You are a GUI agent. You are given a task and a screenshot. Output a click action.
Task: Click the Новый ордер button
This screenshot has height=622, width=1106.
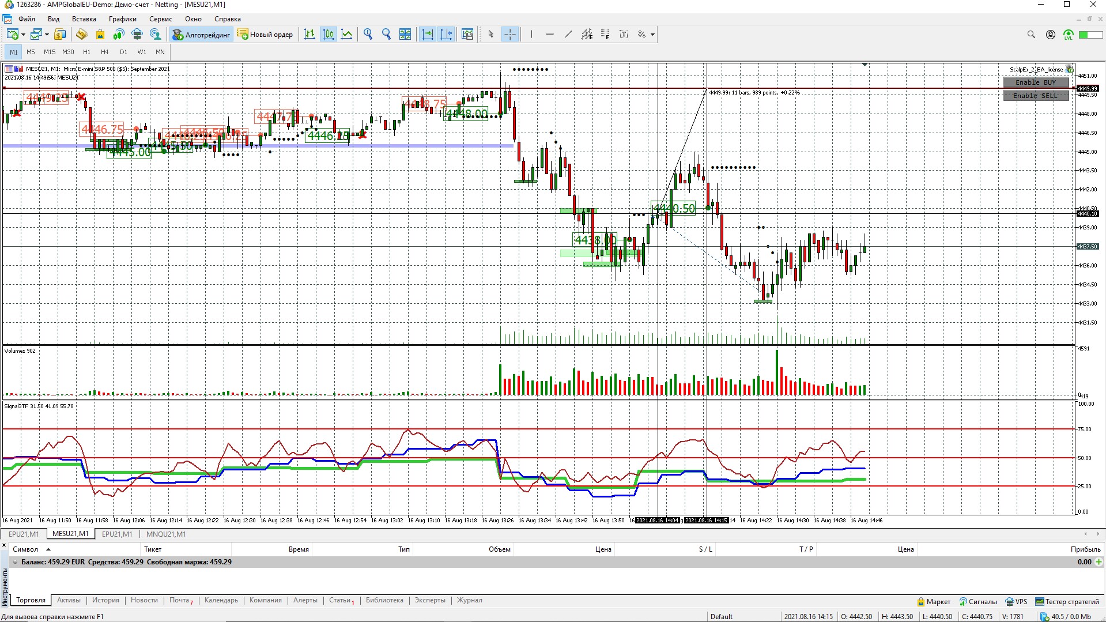[265, 35]
